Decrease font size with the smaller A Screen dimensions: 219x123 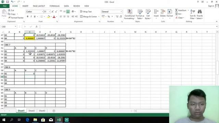pyautogui.click(x=56, y=12)
